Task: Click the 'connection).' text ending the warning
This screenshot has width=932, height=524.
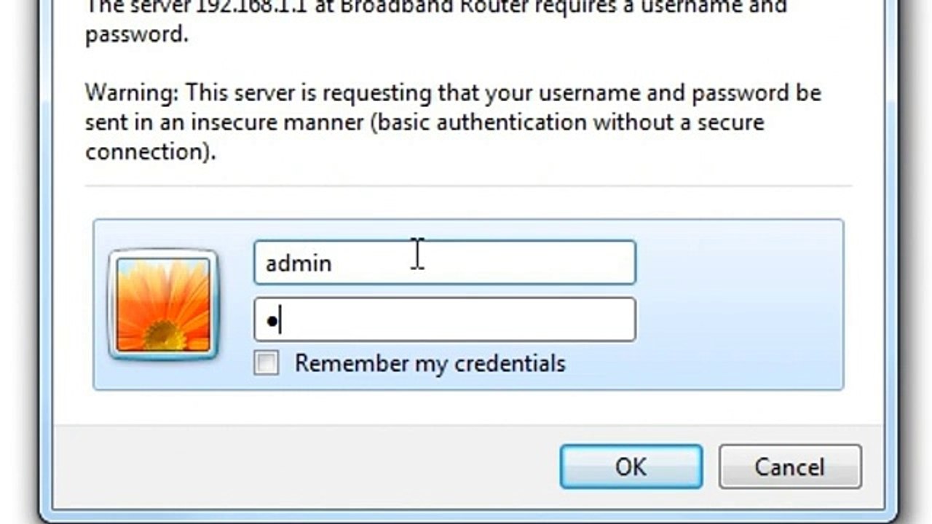Action: click(151, 151)
